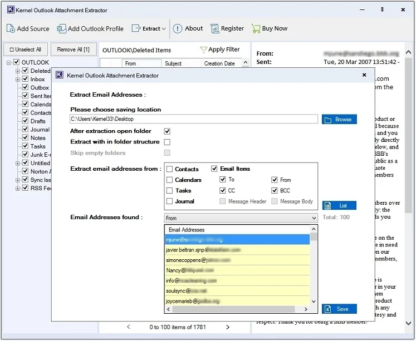The height and width of the screenshot is (341, 416).
Task: Expand the Untitled tree node
Action: pyautogui.click(x=17, y=163)
